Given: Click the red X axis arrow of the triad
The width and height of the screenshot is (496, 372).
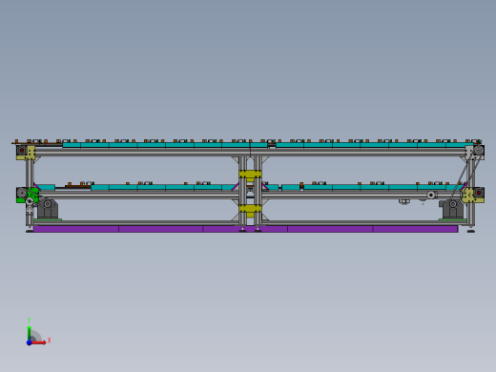Looking at the screenshot, I should click(39, 342).
